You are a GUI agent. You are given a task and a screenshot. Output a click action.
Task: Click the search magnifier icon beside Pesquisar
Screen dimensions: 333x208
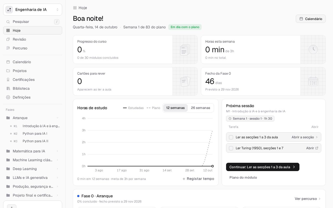8,22
